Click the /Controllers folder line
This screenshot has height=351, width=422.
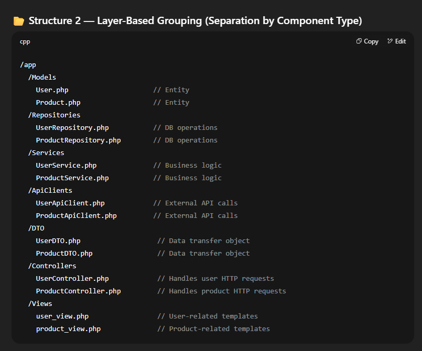point(52,266)
